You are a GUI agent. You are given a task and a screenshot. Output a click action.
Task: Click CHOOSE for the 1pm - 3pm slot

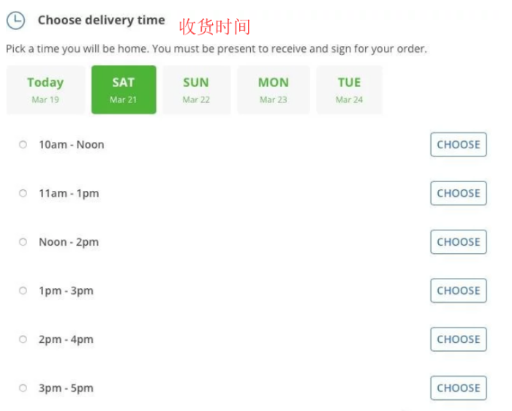point(458,291)
